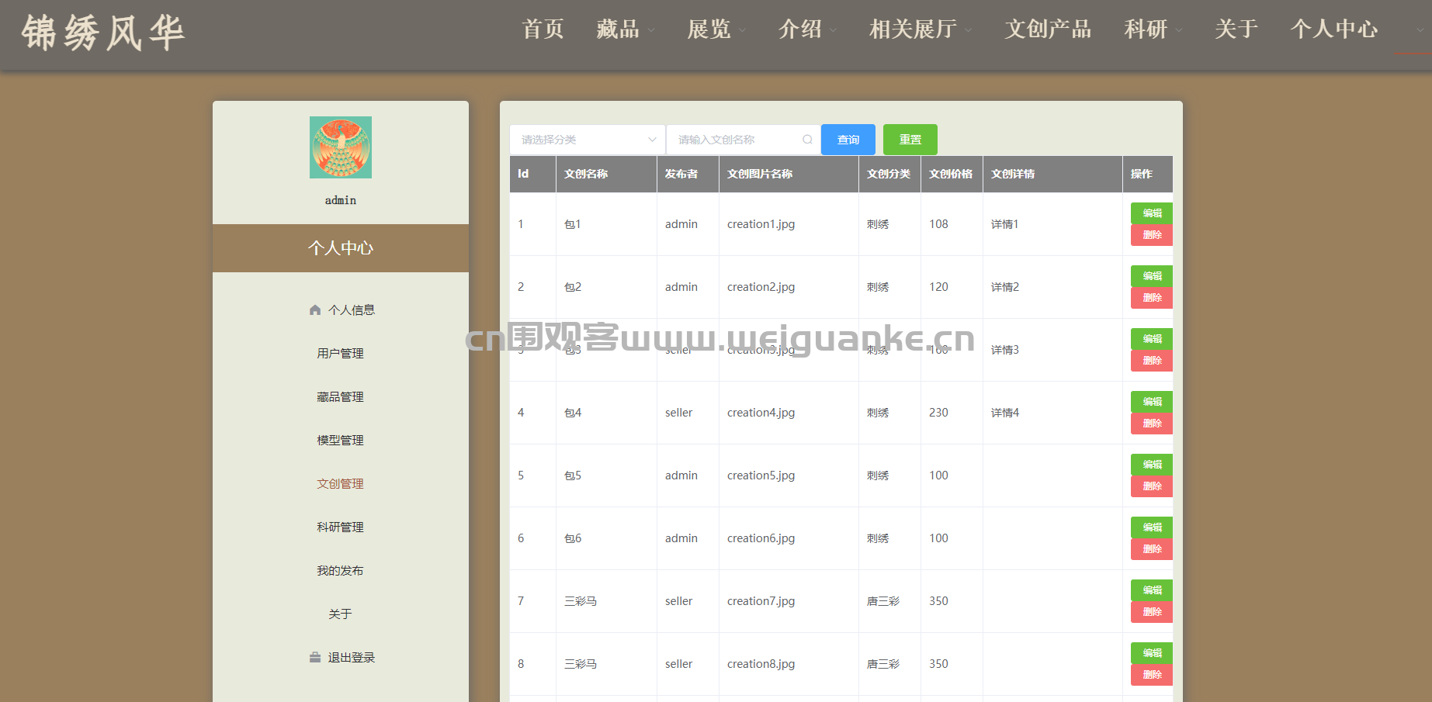Edit the 三彩马 row with Id 7
Viewport: 1432px width, 702px height.
(1151, 590)
